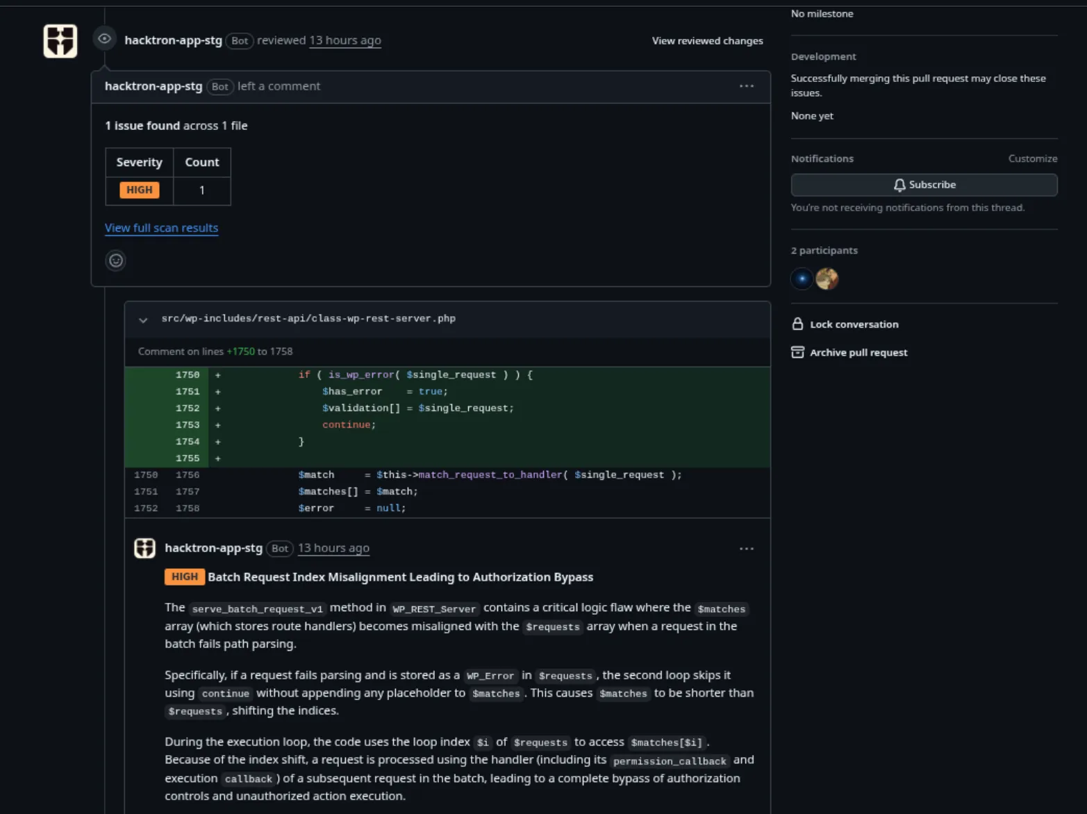1087x814 pixels.
Task: Click the 'Development' sidebar heading
Action: point(823,57)
